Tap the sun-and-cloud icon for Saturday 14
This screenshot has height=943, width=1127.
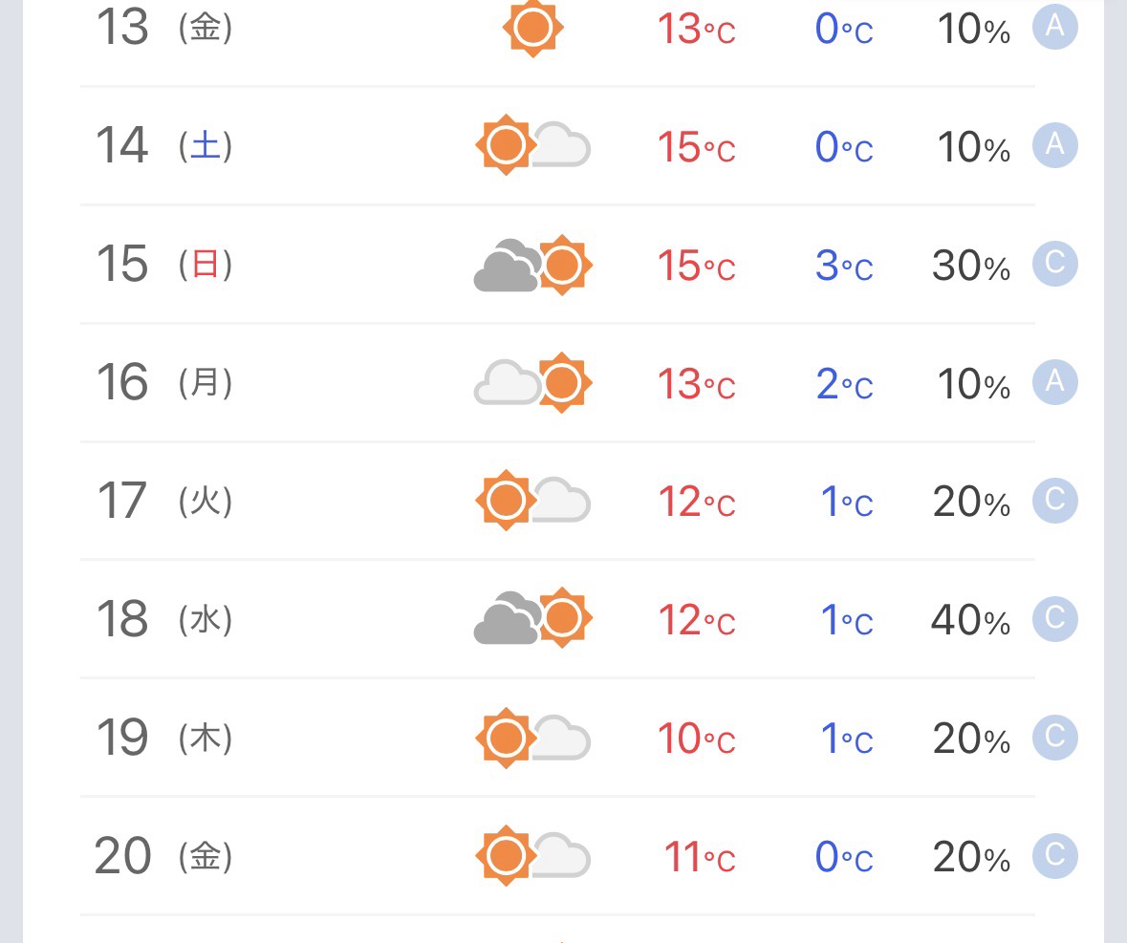532,146
